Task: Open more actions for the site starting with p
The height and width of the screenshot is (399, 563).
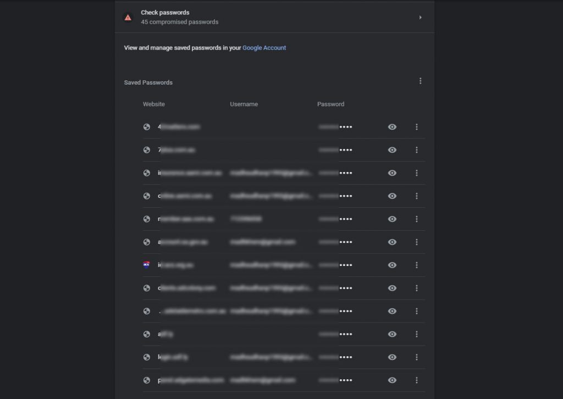Action: 417,380
